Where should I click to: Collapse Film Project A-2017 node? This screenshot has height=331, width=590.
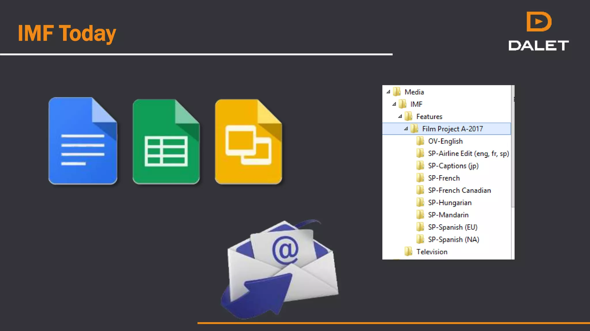pyautogui.click(x=406, y=129)
